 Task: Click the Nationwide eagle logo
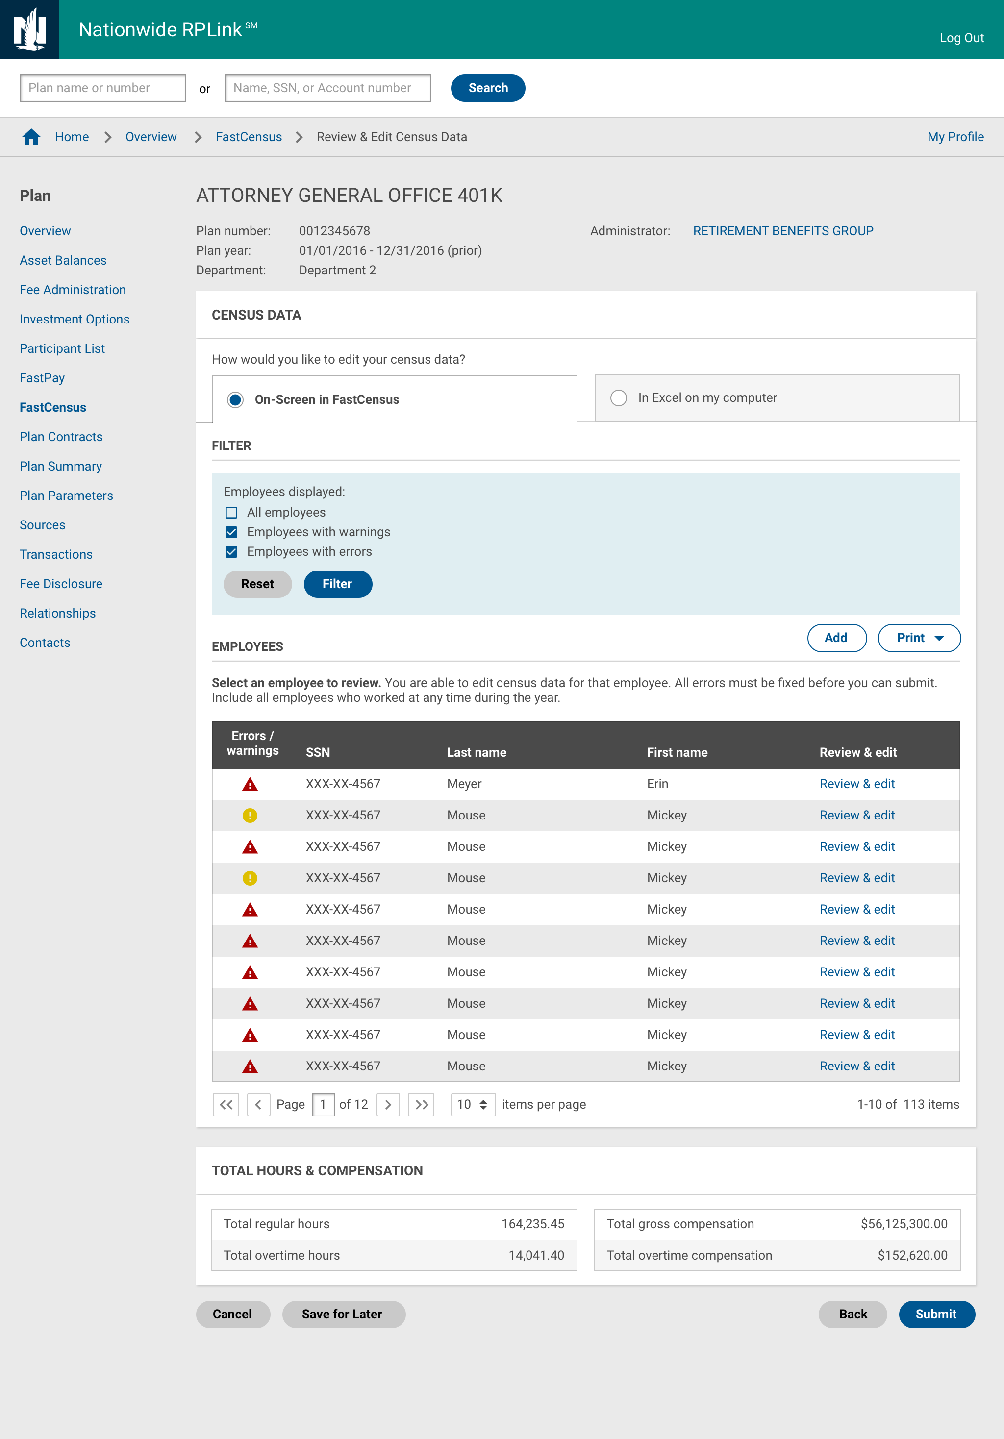(x=29, y=29)
